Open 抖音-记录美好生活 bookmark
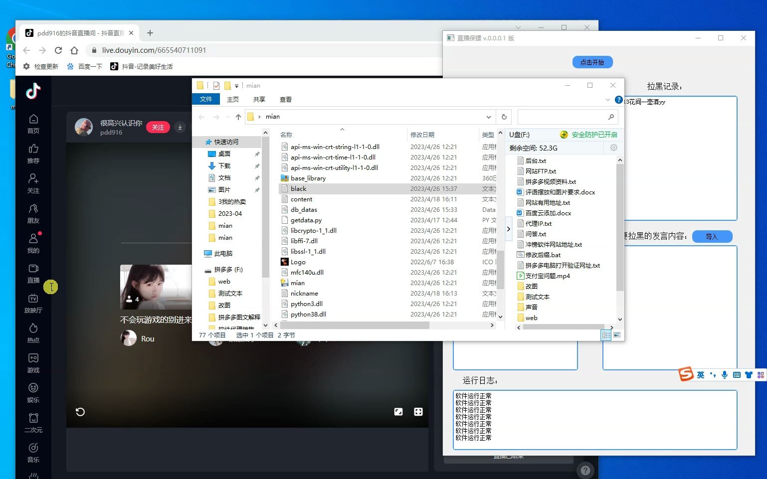The image size is (767, 479). coord(141,66)
